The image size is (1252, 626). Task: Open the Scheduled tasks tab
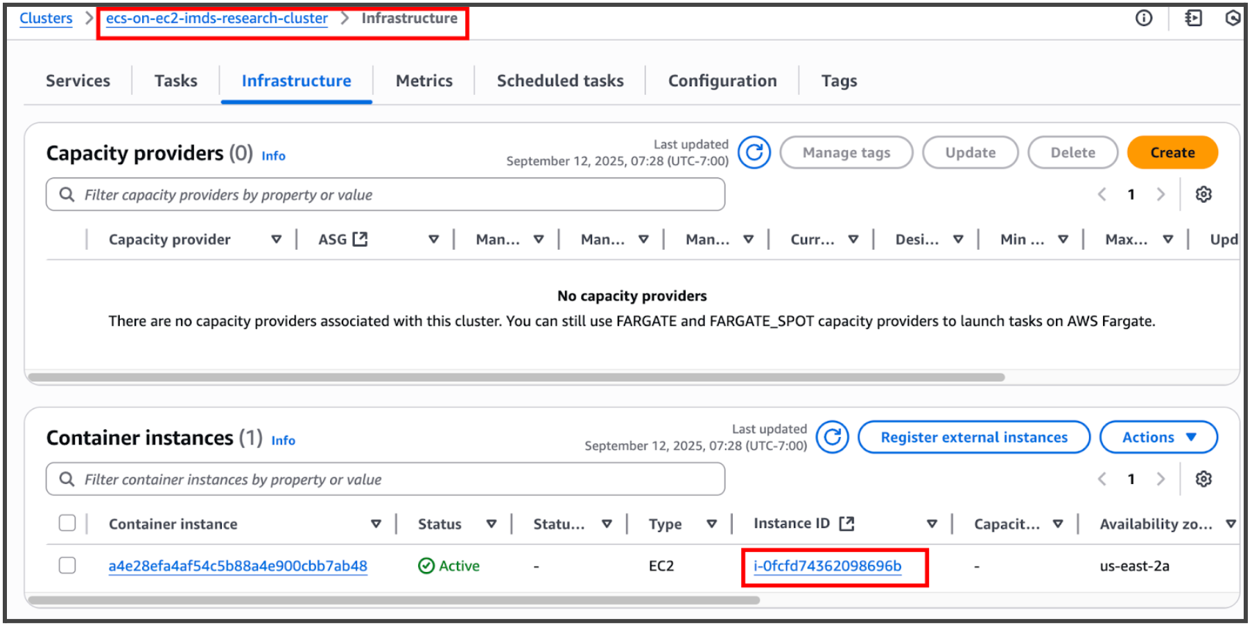(559, 80)
